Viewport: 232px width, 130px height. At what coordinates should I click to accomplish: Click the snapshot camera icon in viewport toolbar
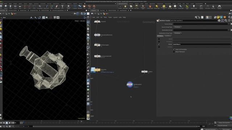click(58, 18)
